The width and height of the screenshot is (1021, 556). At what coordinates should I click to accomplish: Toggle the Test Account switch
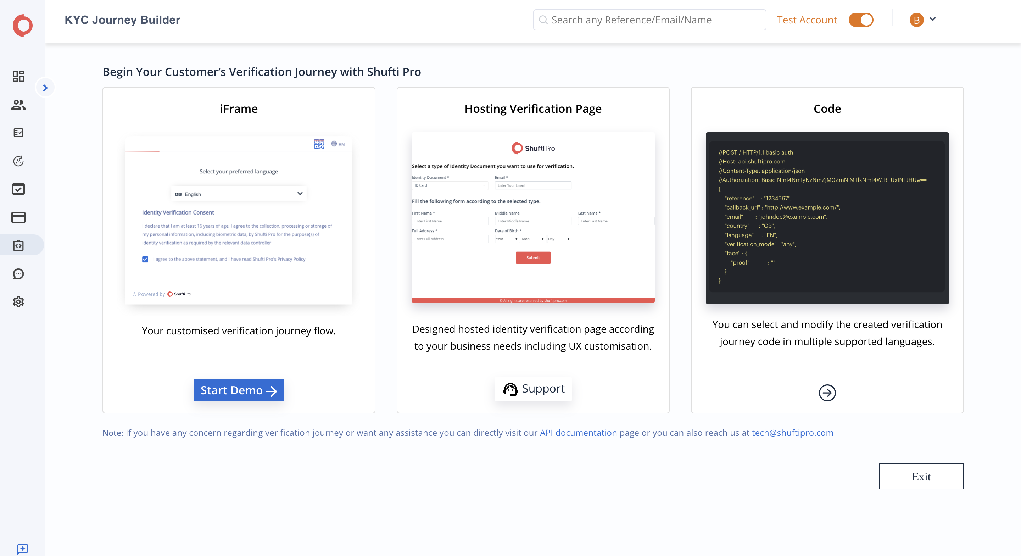tap(860, 20)
